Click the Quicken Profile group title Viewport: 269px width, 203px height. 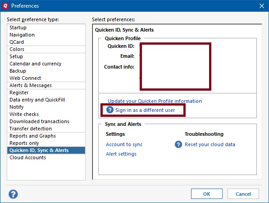pyautogui.click(x=123, y=38)
